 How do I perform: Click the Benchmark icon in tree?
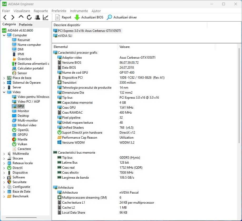(x=9, y=196)
